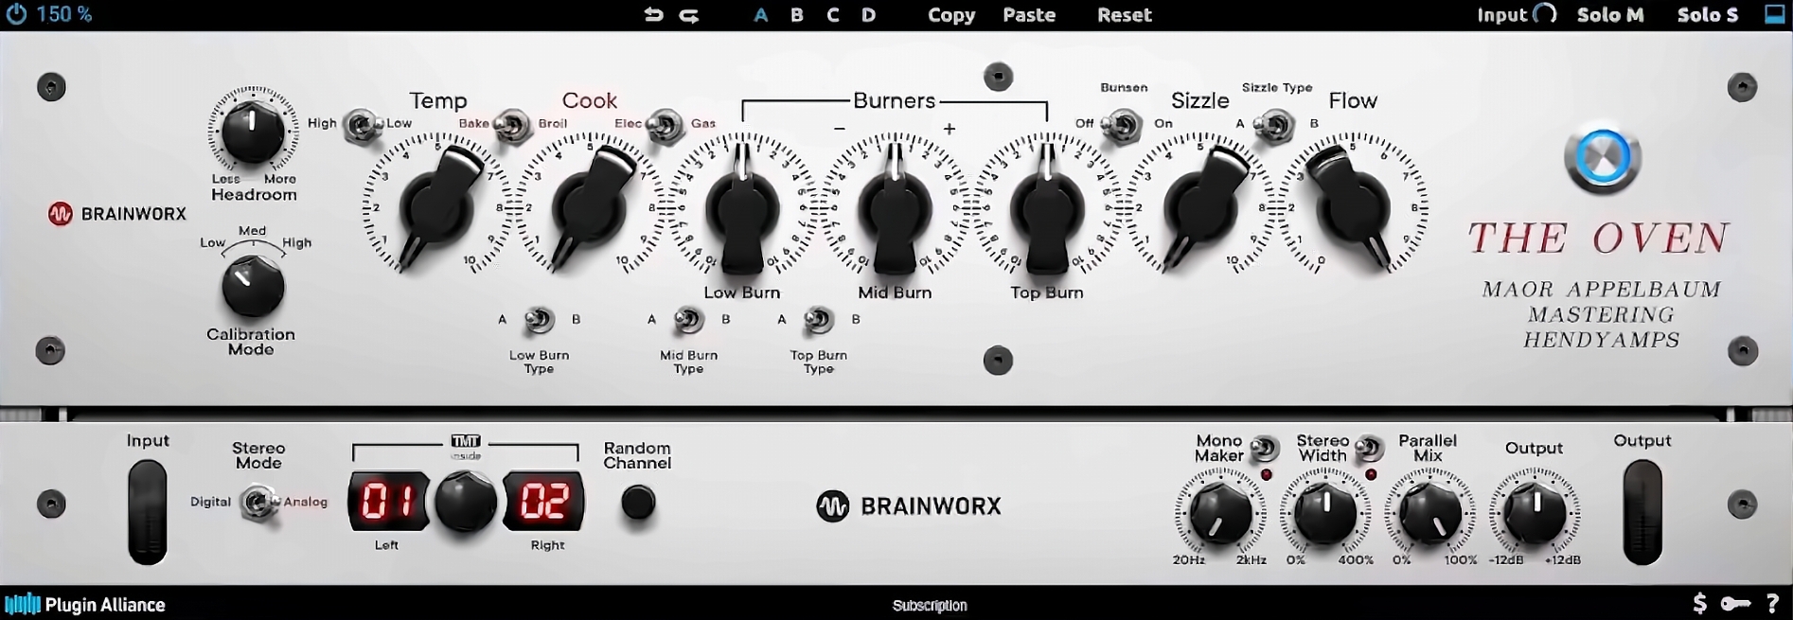Click the Temp knob
1793x620 pixels.
click(436, 208)
